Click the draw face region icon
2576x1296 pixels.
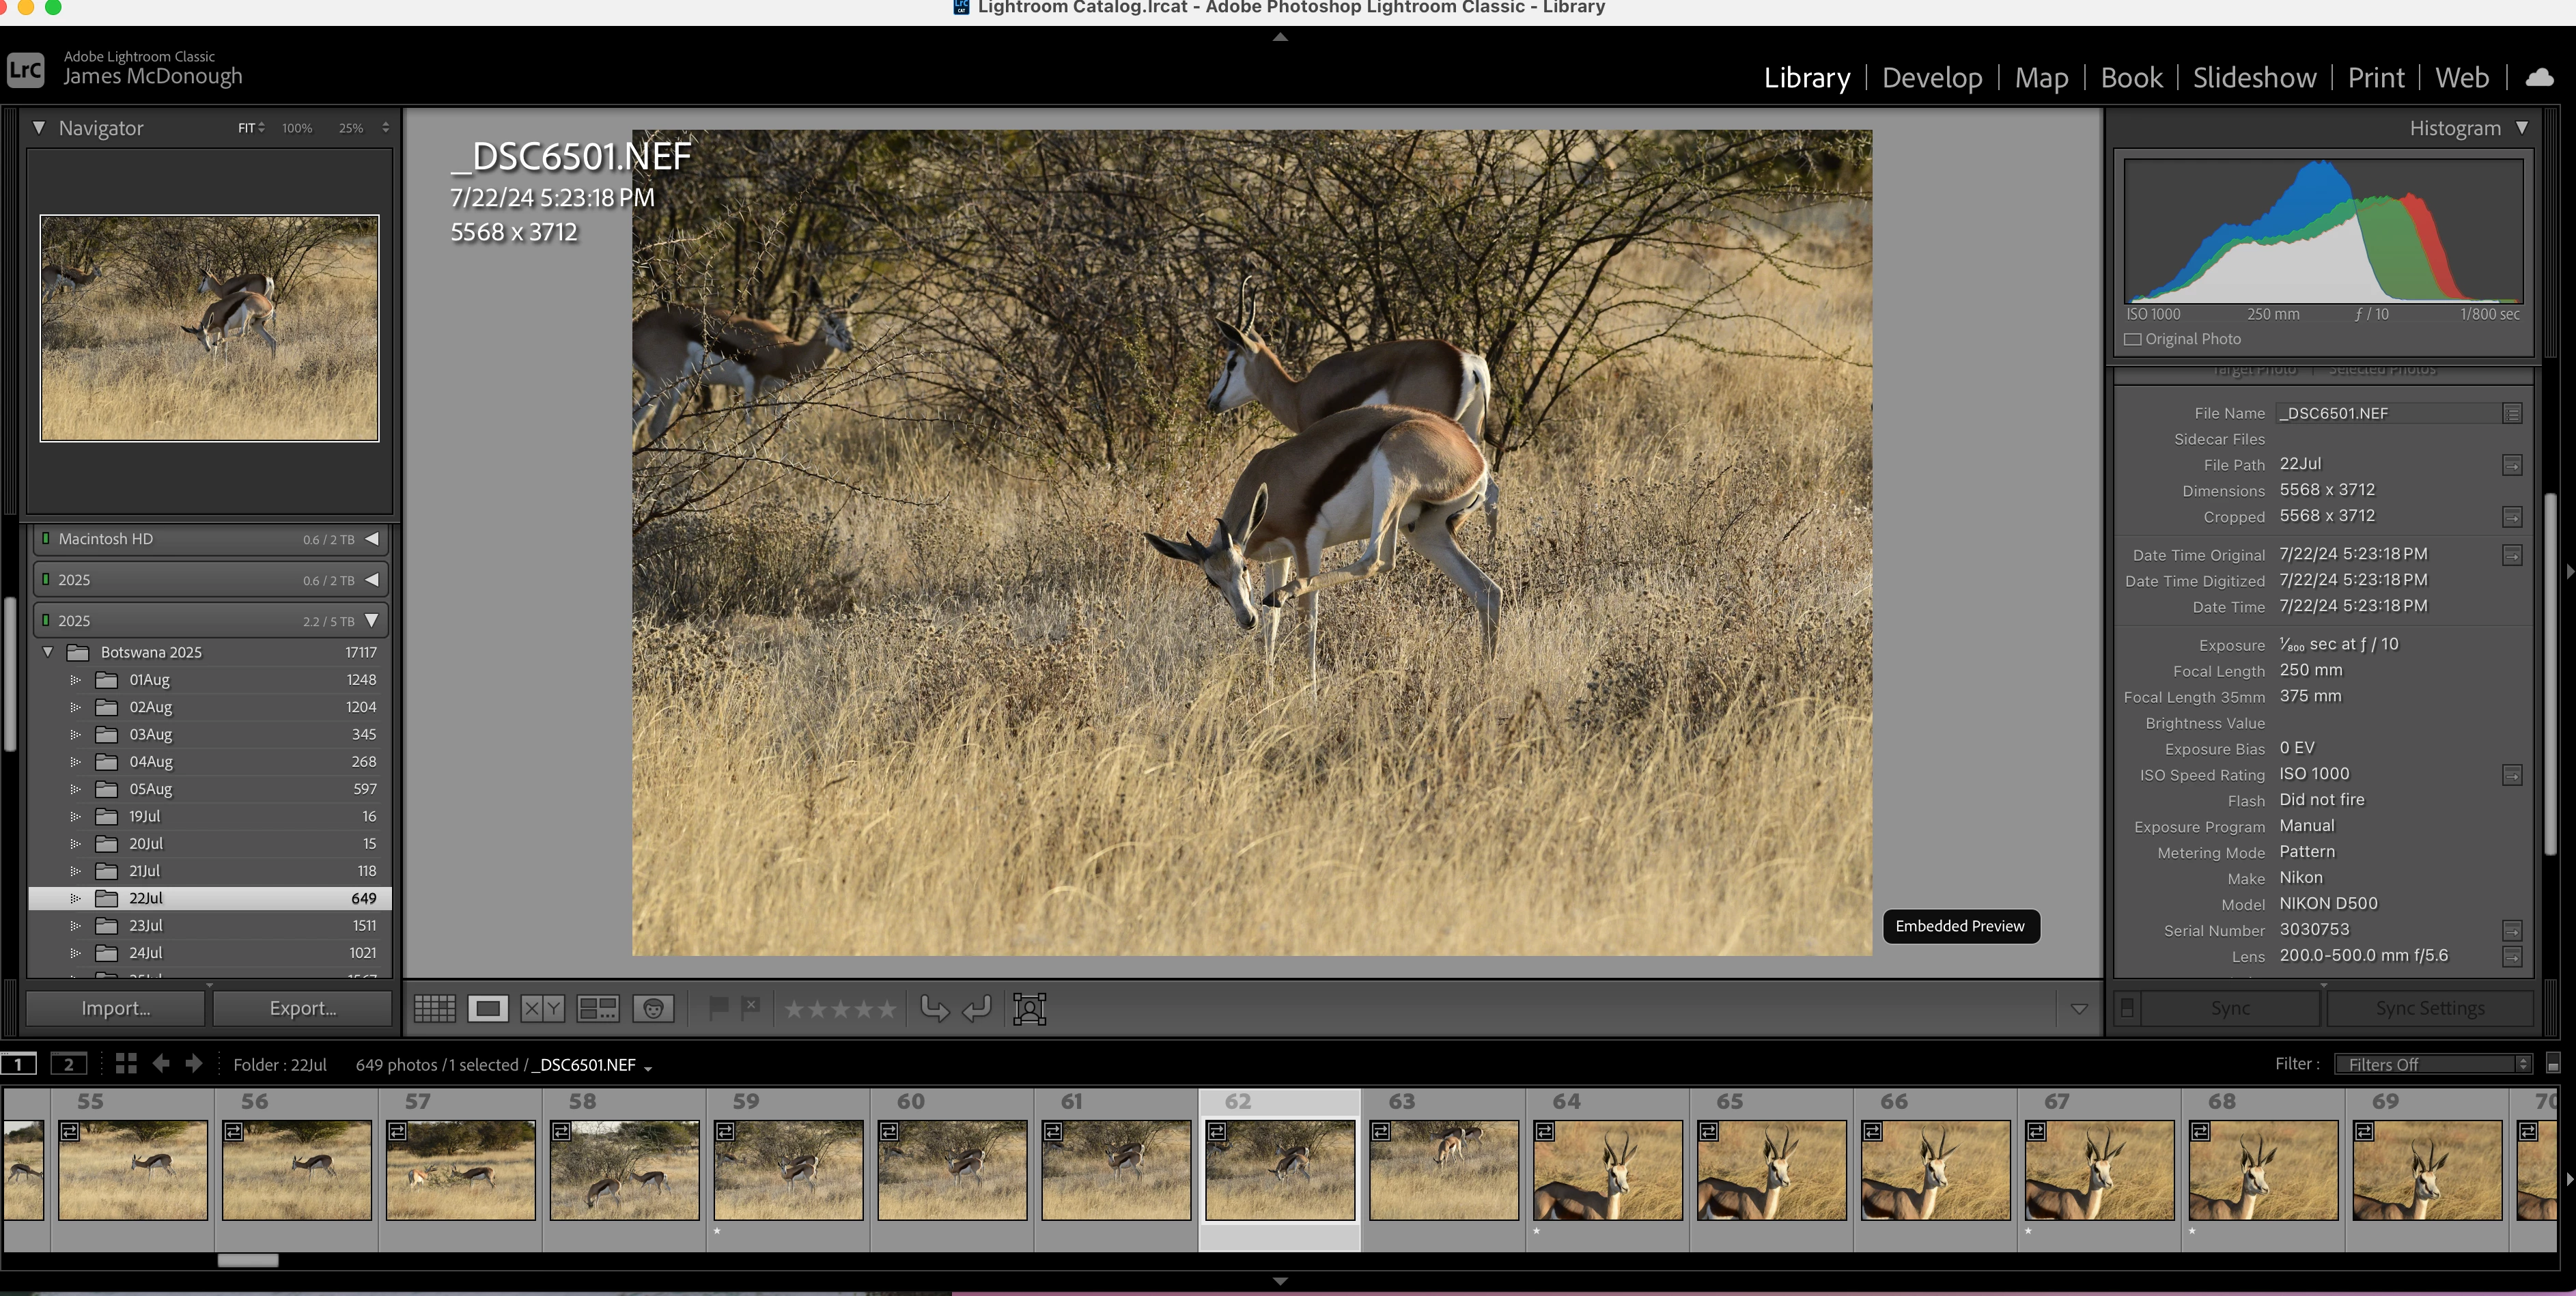pyautogui.click(x=1029, y=1008)
